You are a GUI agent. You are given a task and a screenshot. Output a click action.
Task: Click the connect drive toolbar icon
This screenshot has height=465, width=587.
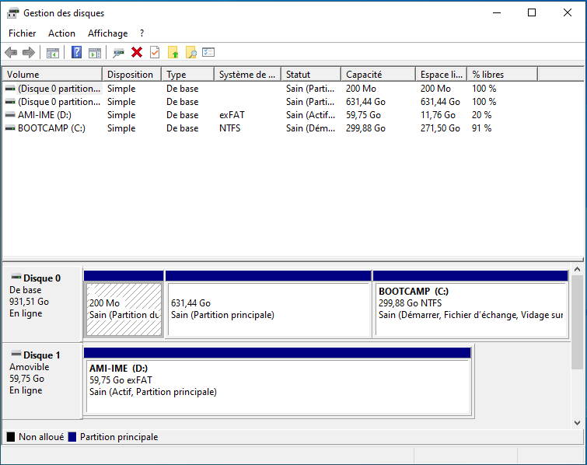pos(118,52)
